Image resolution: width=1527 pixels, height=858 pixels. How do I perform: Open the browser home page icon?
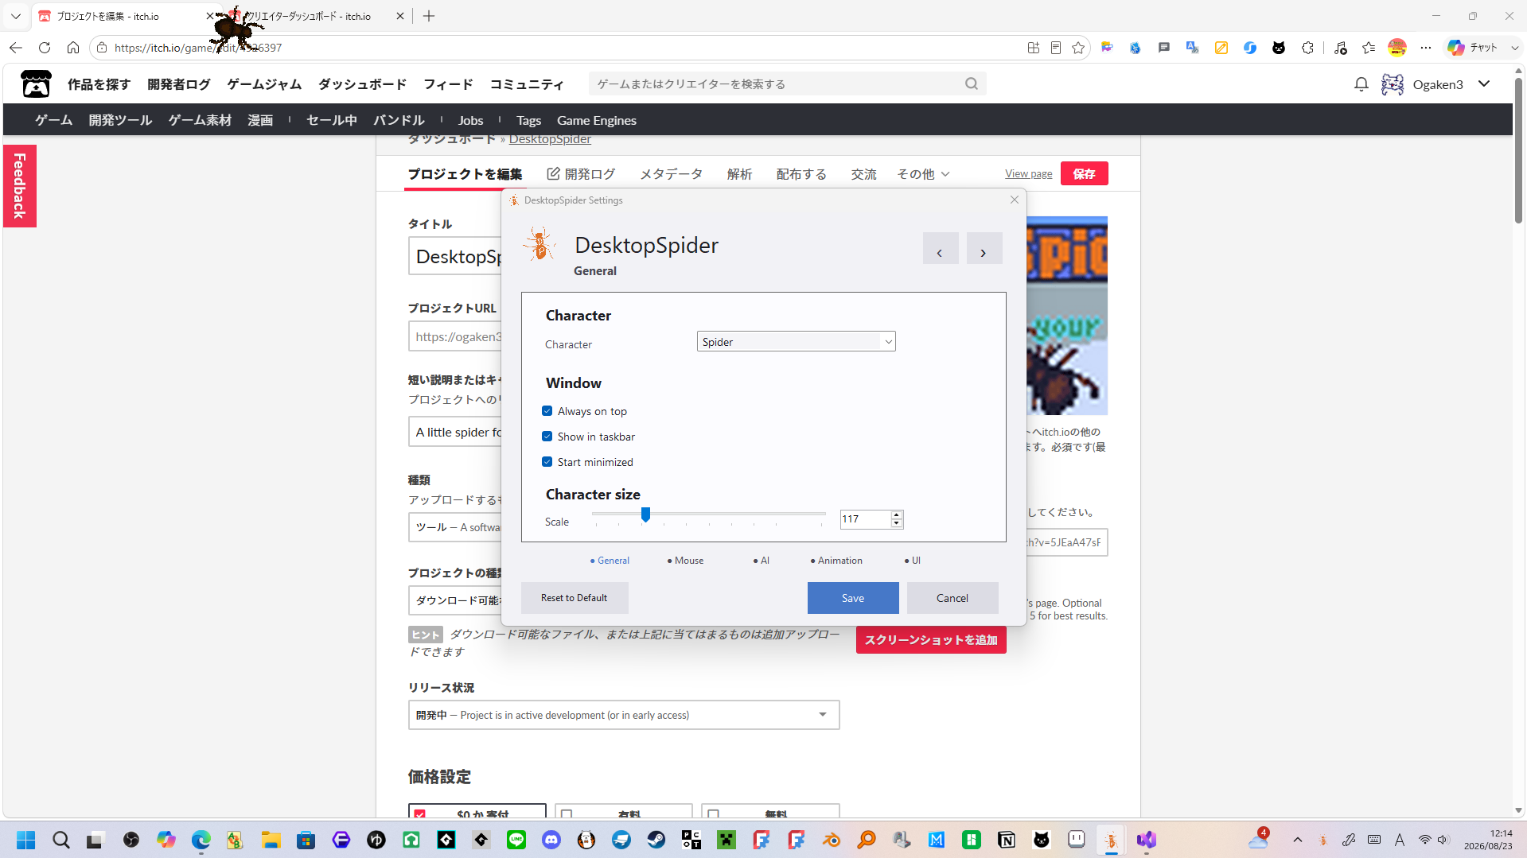[73, 48]
